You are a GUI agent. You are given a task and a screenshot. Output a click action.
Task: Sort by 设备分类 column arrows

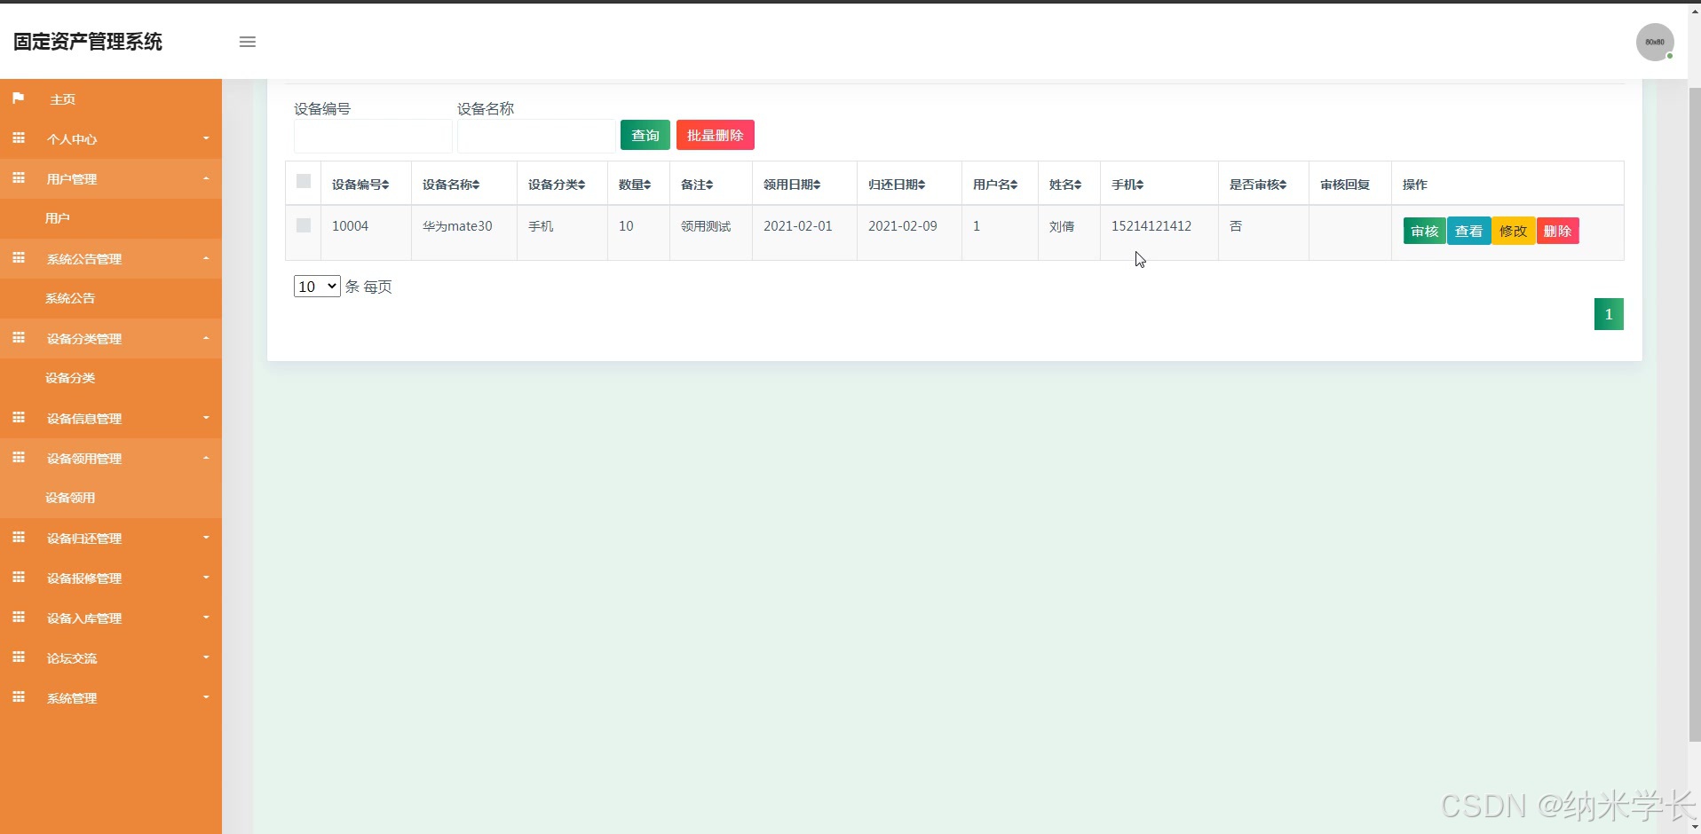(x=582, y=185)
